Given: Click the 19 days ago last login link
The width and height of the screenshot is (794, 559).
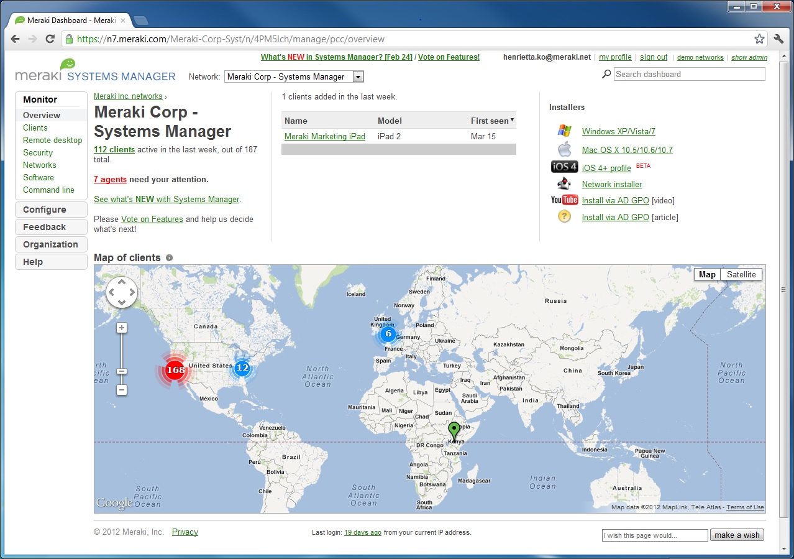Looking at the screenshot, I should (x=363, y=532).
